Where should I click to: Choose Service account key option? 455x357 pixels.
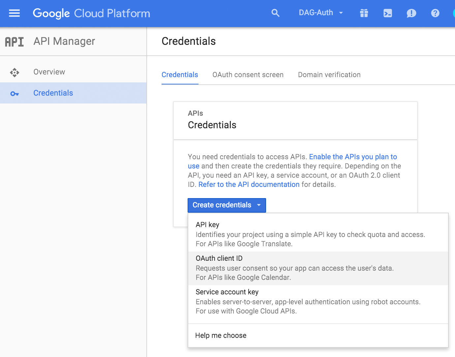[227, 292]
